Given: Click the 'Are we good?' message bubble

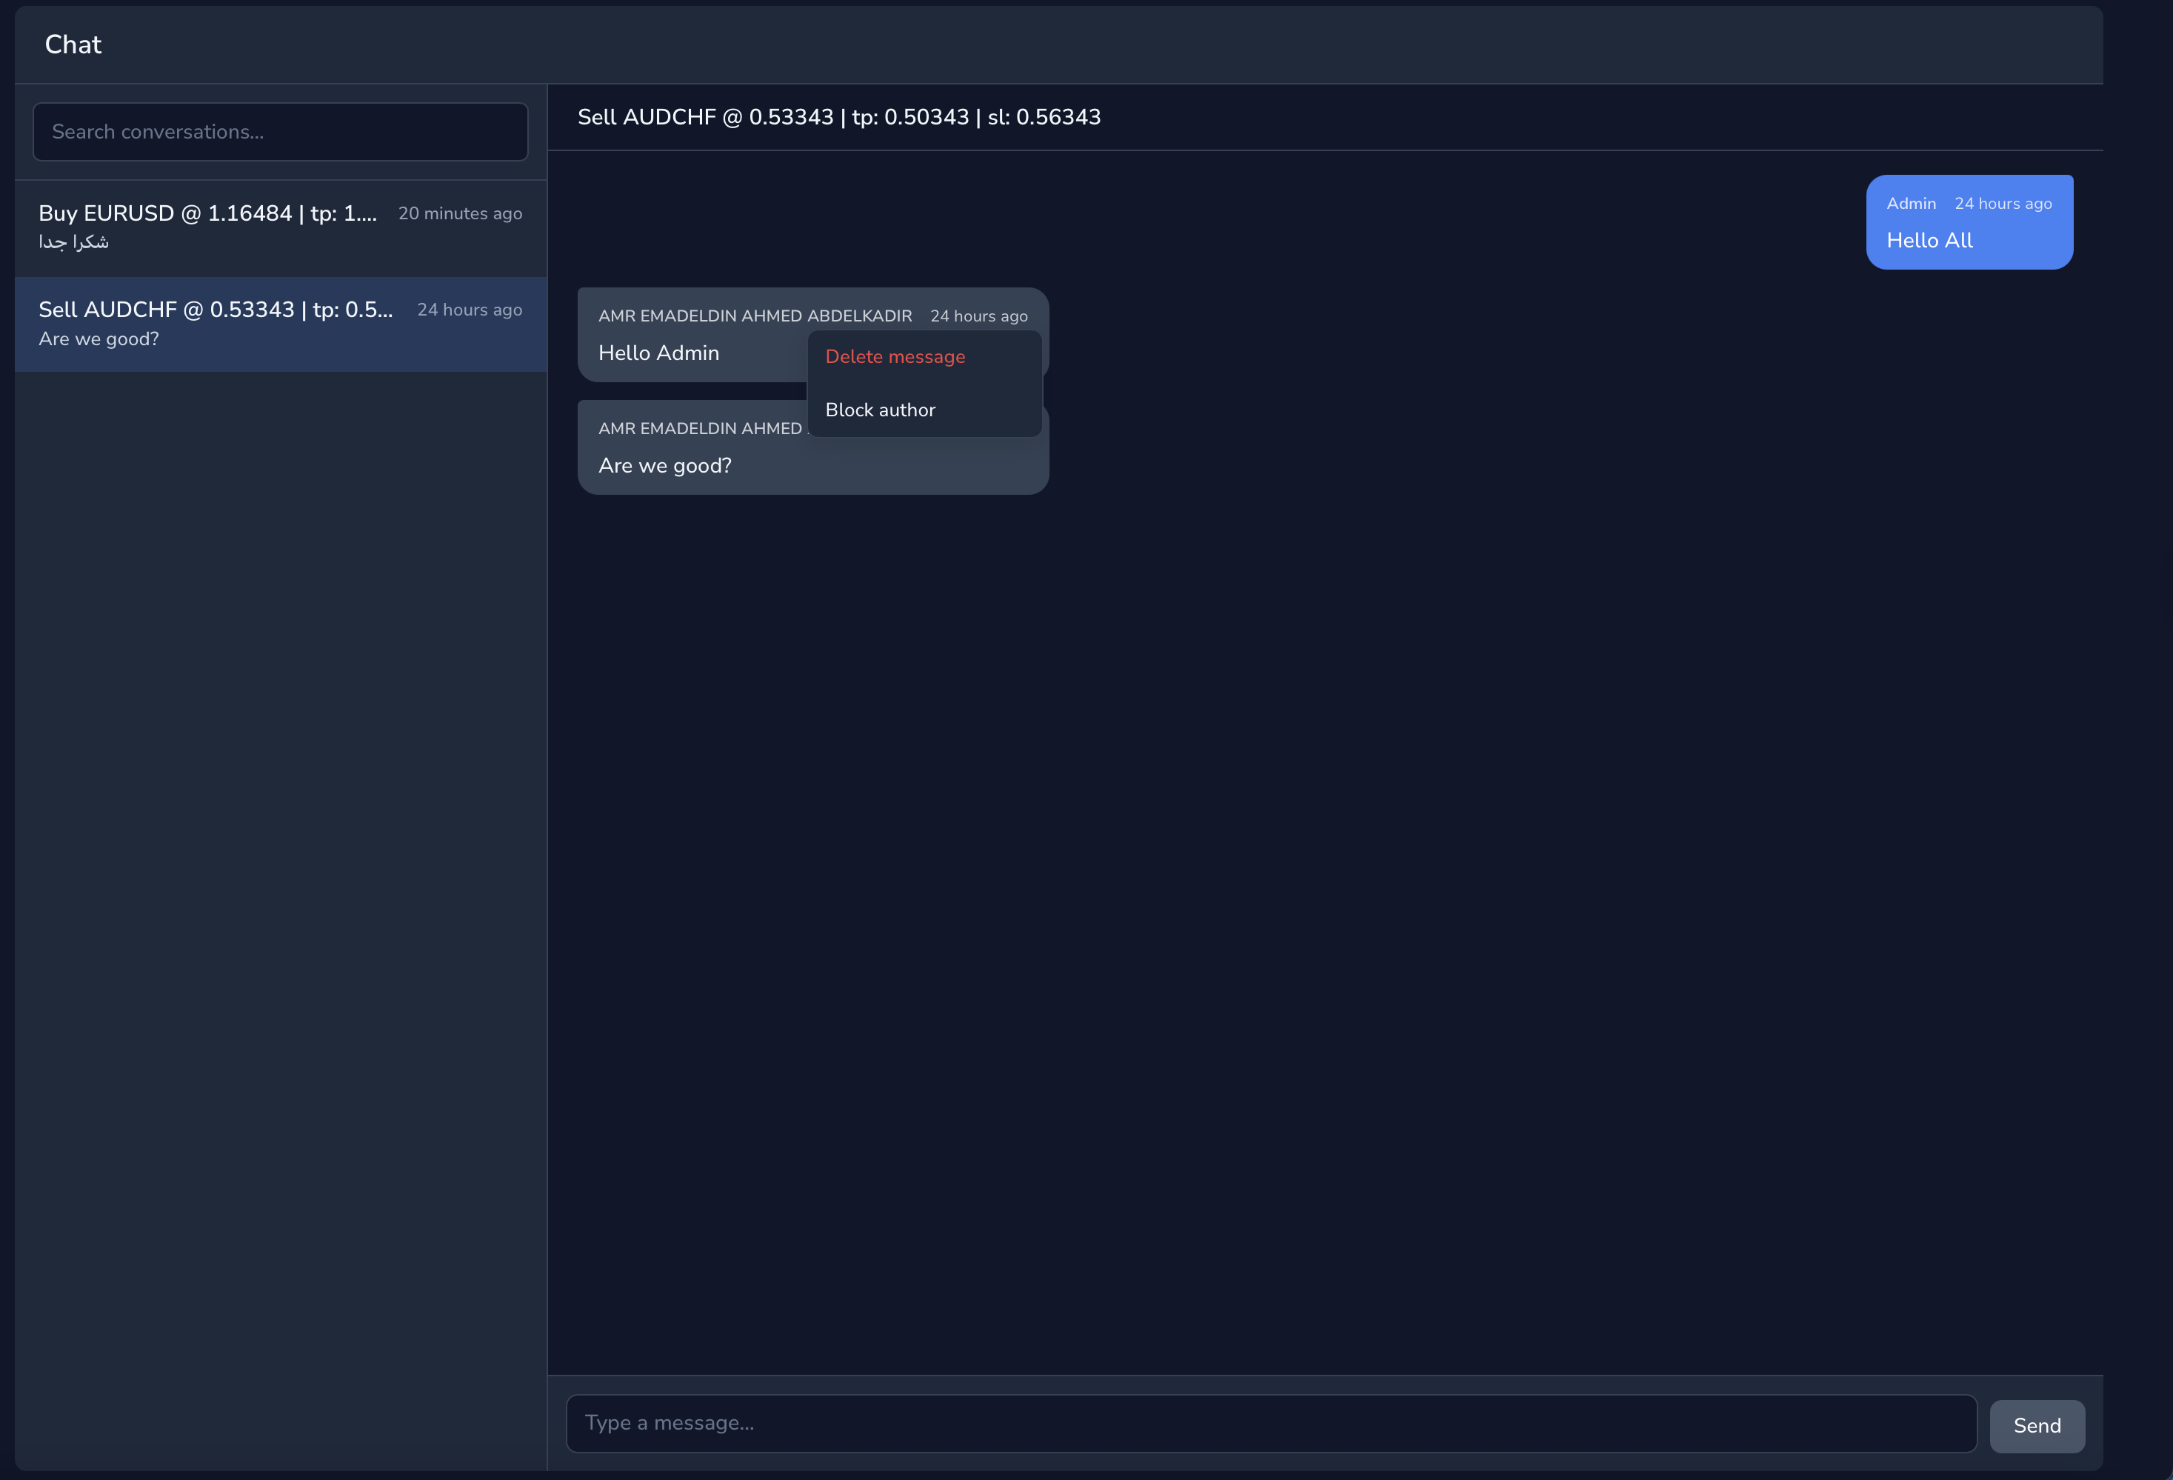Looking at the screenshot, I should point(812,448).
